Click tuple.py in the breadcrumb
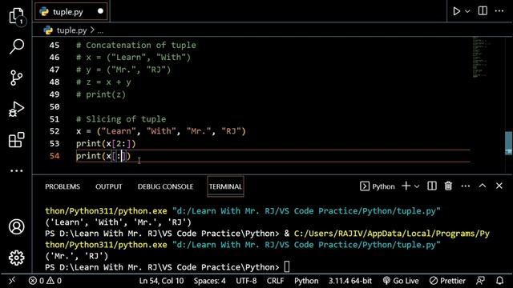 click(x=71, y=30)
